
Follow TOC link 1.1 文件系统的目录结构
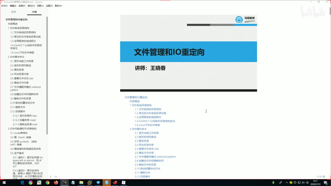(x=148, y=109)
